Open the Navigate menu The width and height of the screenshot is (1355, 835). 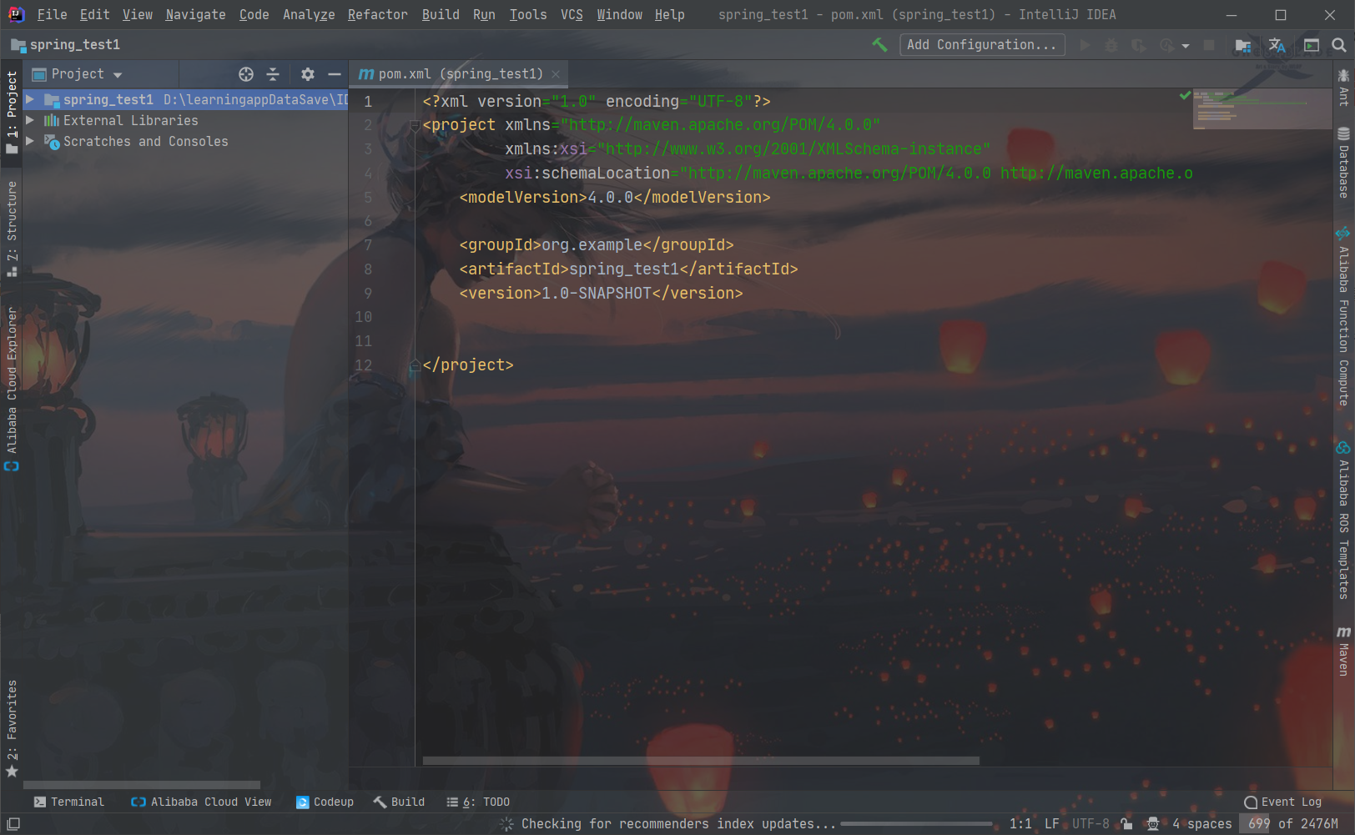(x=195, y=15)
